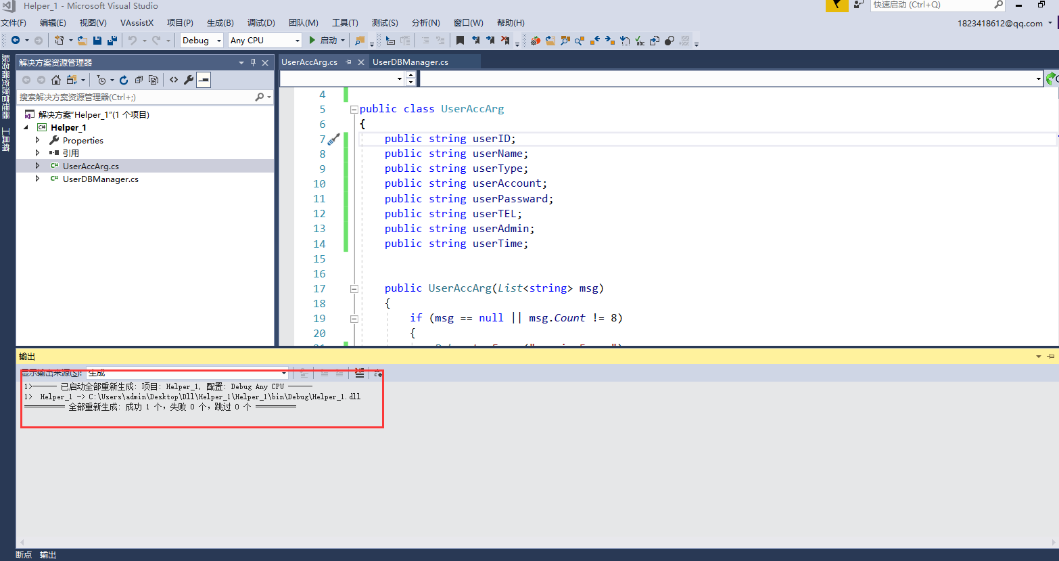Toggle Word Wrap in Output panel
Screen dimensions: 1059x561
378,373
